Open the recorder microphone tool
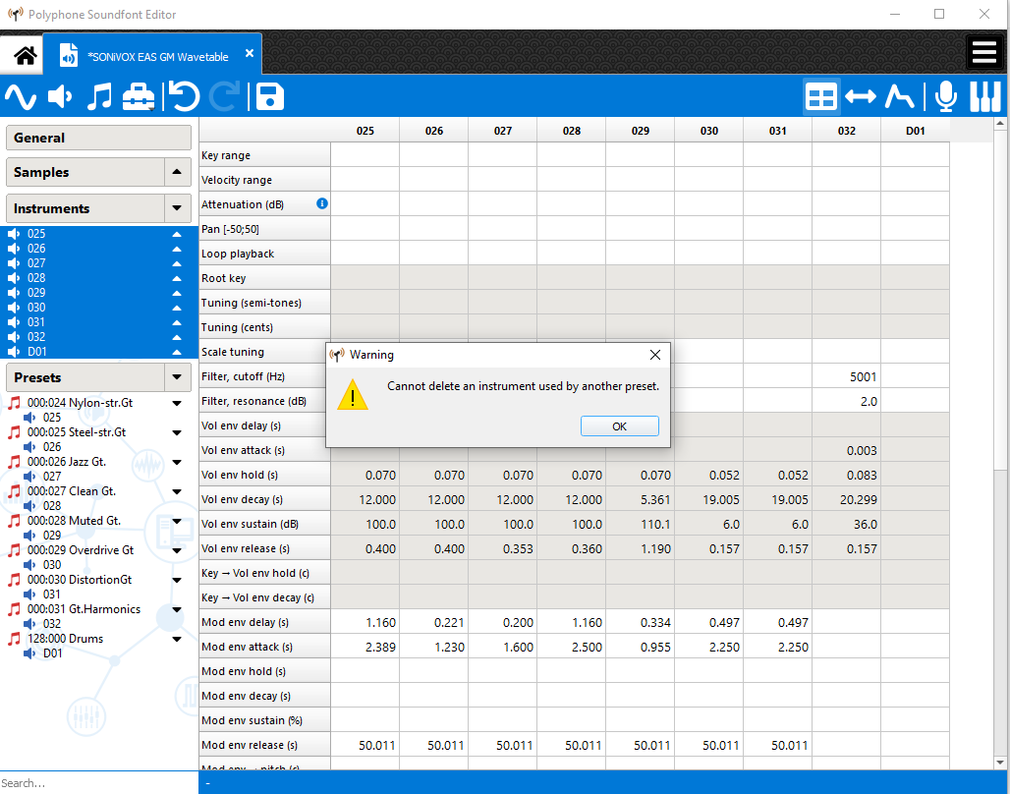 [x=945, y=97]
